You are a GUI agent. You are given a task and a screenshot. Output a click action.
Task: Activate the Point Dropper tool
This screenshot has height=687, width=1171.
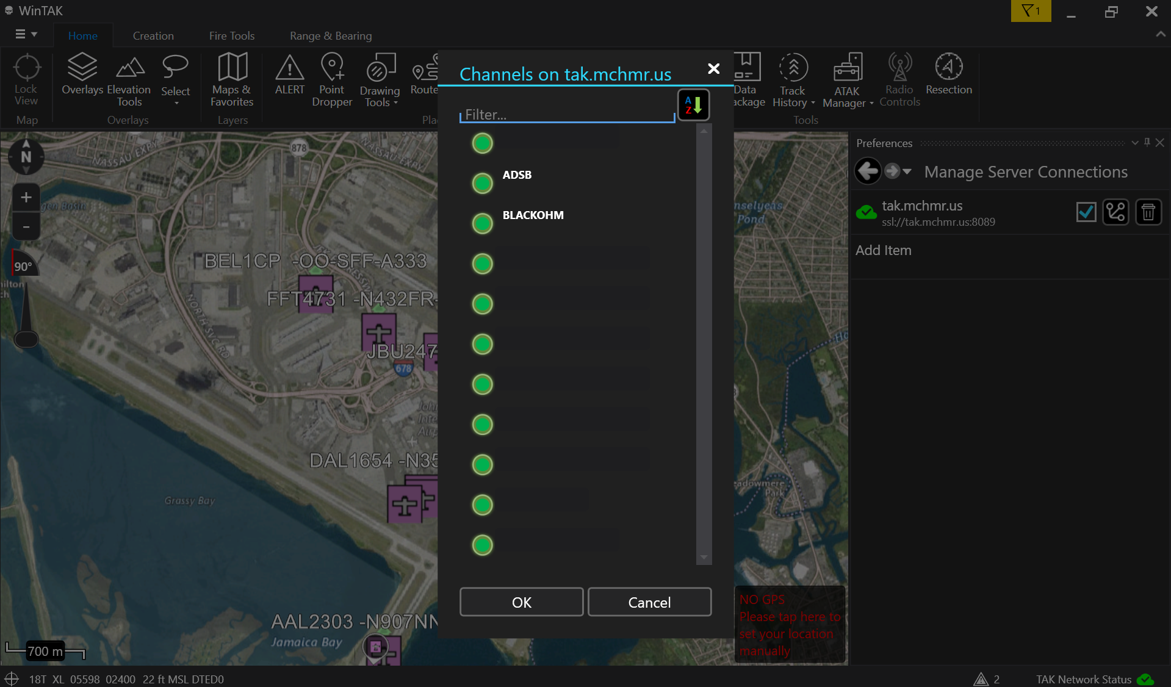coord(332,80)
